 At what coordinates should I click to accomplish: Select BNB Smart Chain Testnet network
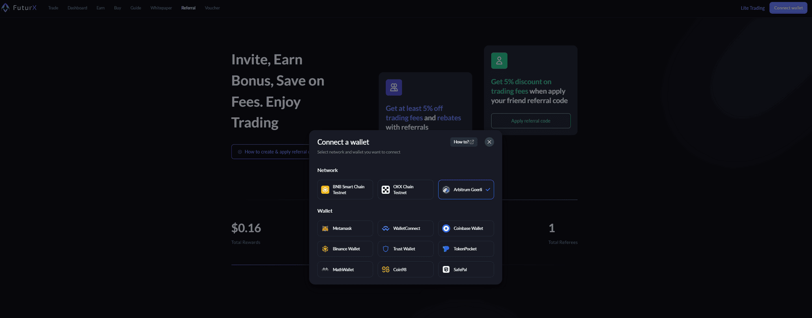(345, 190)
